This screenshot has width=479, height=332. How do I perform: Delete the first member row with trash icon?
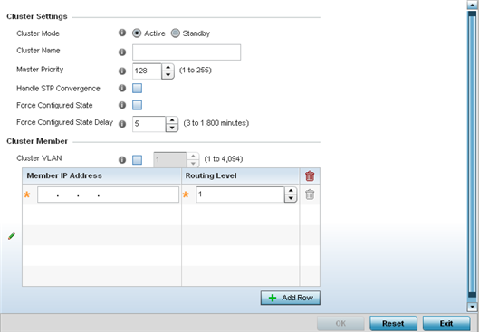pos(310,194)
